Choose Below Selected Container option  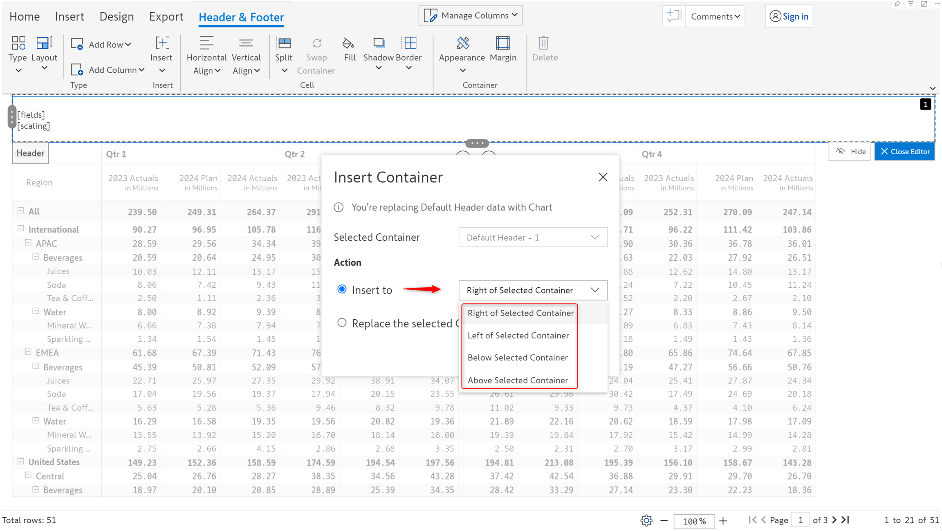pos(518,358)
